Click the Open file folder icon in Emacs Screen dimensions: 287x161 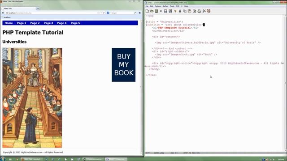(x=152, y=11)
